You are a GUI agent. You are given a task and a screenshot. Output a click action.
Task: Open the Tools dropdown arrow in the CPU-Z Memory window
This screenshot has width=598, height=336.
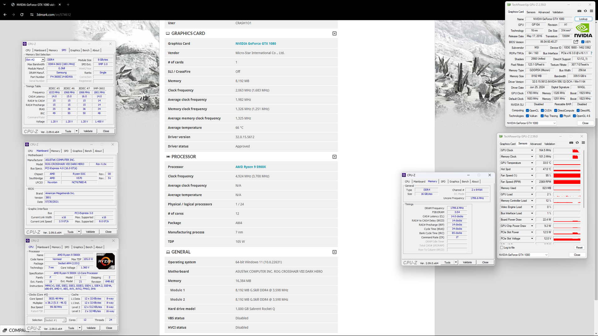click(x=456, y=262)
